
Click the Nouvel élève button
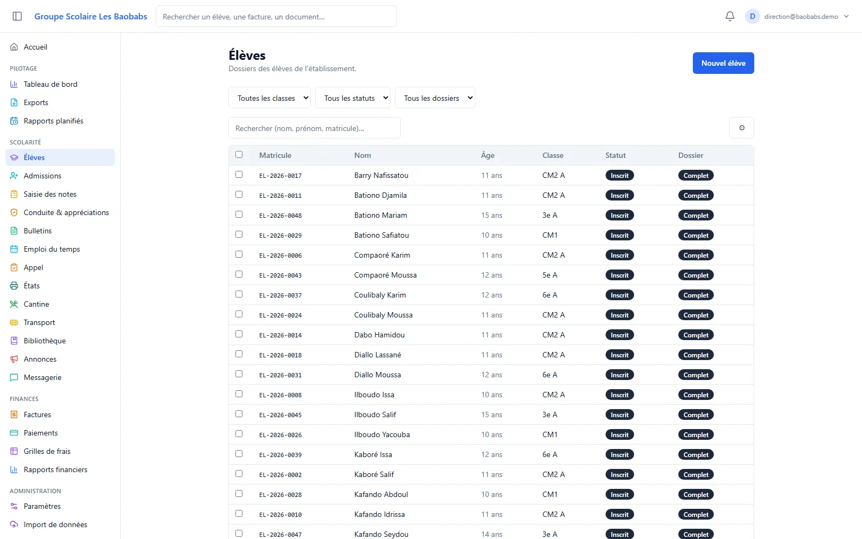(723, 63)
